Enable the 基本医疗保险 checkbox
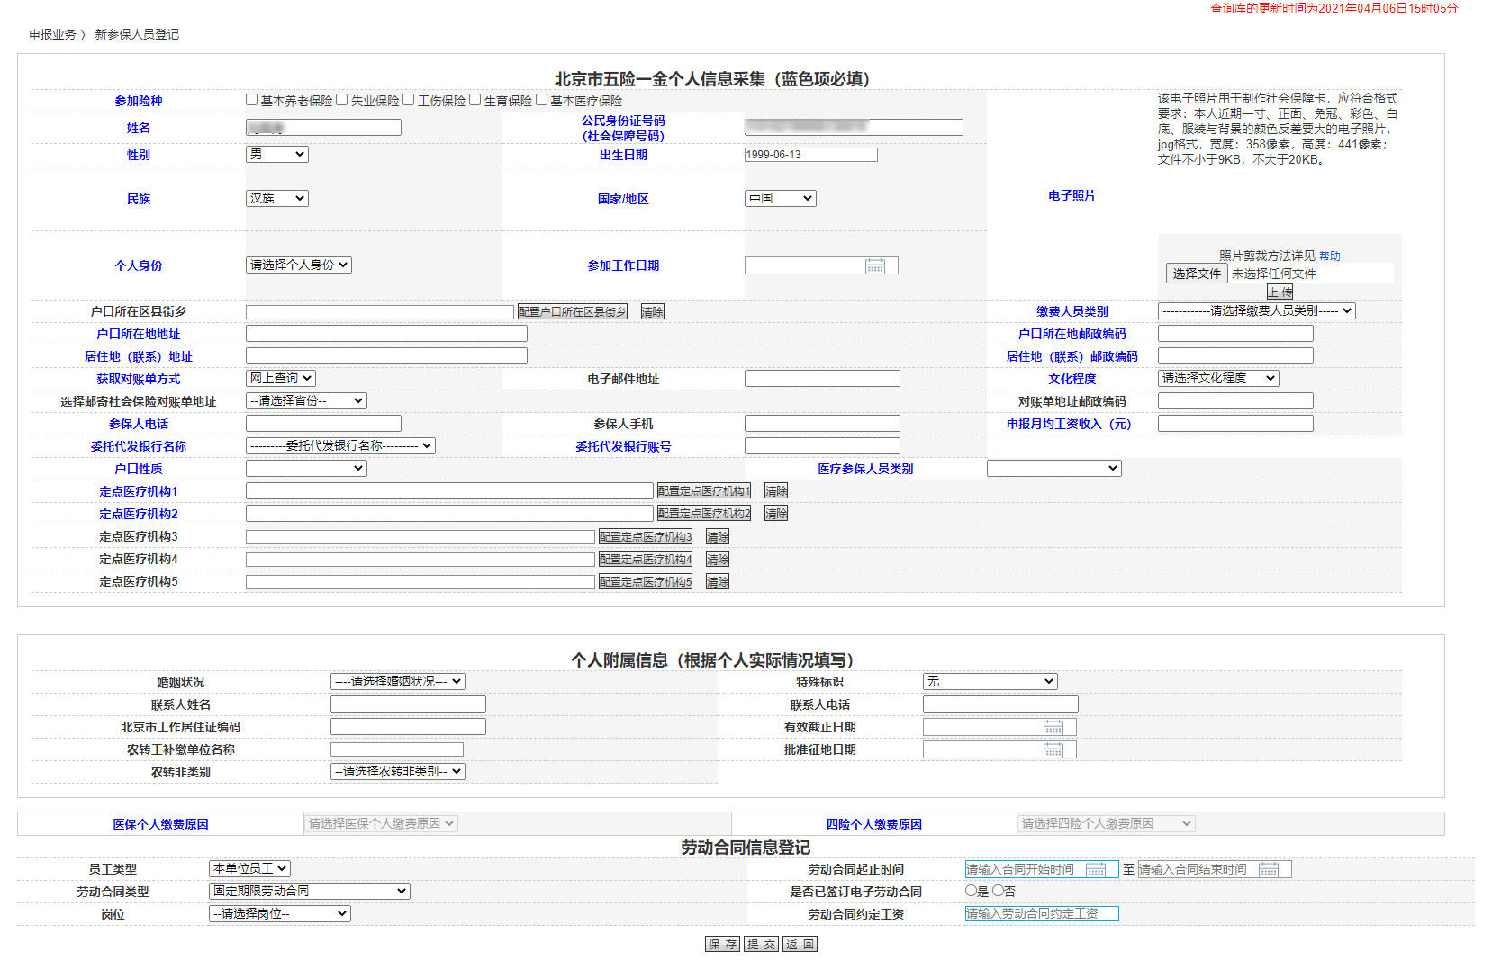 click(x=542, y=100)
